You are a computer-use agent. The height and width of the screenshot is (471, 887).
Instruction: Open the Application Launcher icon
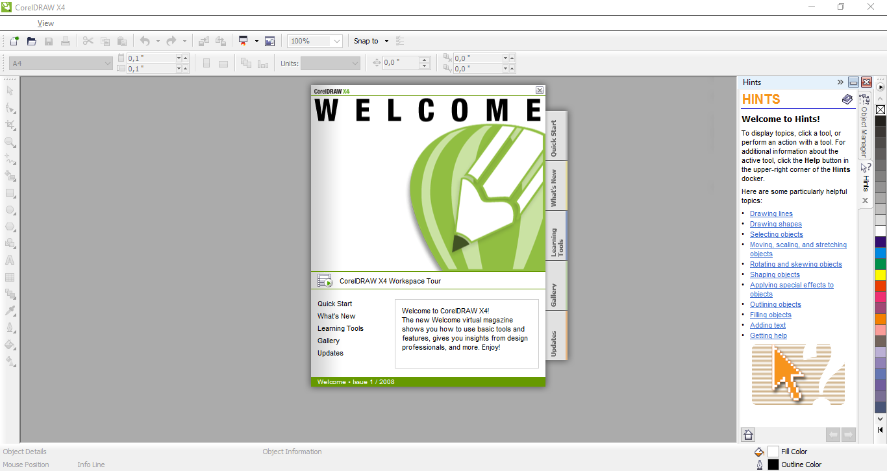pyautogui.click(x=244, y=41)
